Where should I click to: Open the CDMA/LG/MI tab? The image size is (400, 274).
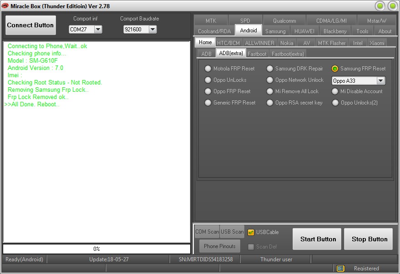point(331,20)
